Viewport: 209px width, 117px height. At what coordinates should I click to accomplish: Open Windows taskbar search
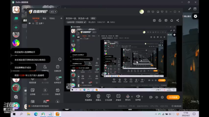[21, 114]
